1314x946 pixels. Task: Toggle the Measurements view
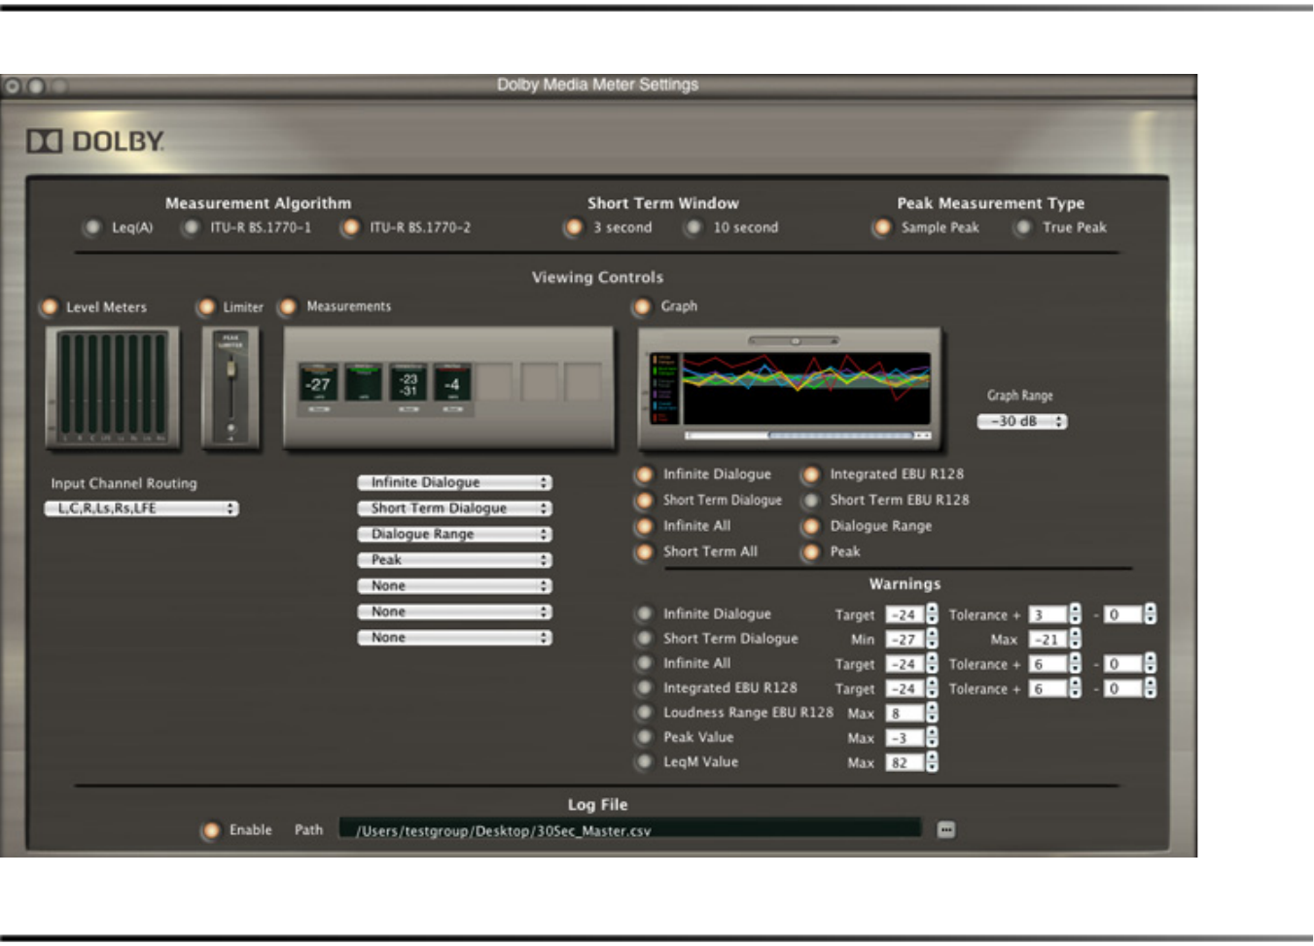click(288, 307)
